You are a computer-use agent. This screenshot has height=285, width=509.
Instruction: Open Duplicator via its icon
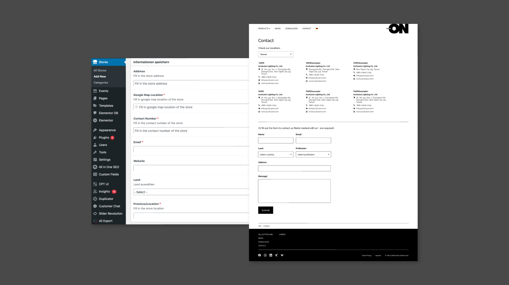coord(95,199)
